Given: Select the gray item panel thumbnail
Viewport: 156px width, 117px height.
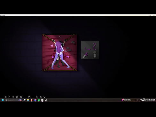Looking at the screenshot, I should point(90,50).
